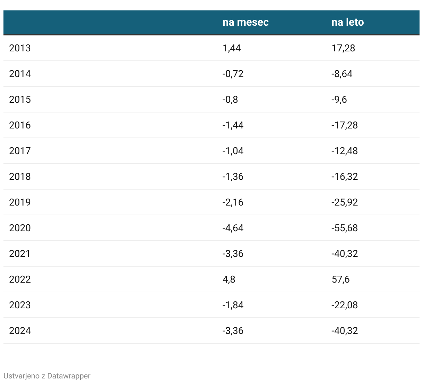Viewport: 423px width, 384px height.
Task: Select the yearly value -12,48
Action: coord(345,151)
